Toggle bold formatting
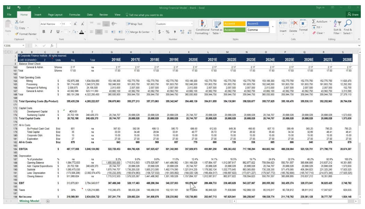365x209 pixels. (x=44, y=32)
